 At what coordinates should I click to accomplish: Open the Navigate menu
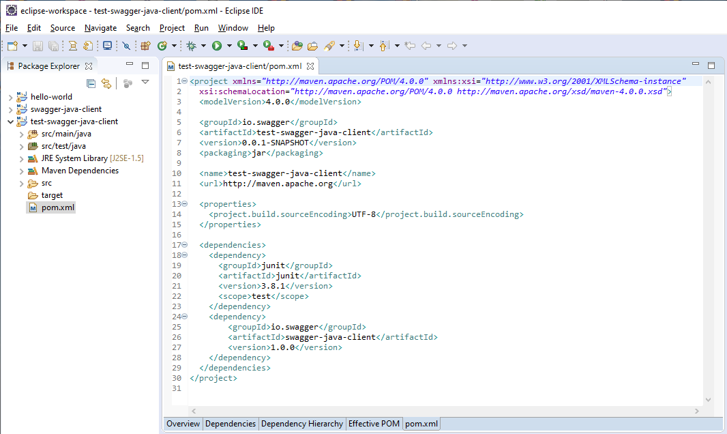tap(100, 28)
